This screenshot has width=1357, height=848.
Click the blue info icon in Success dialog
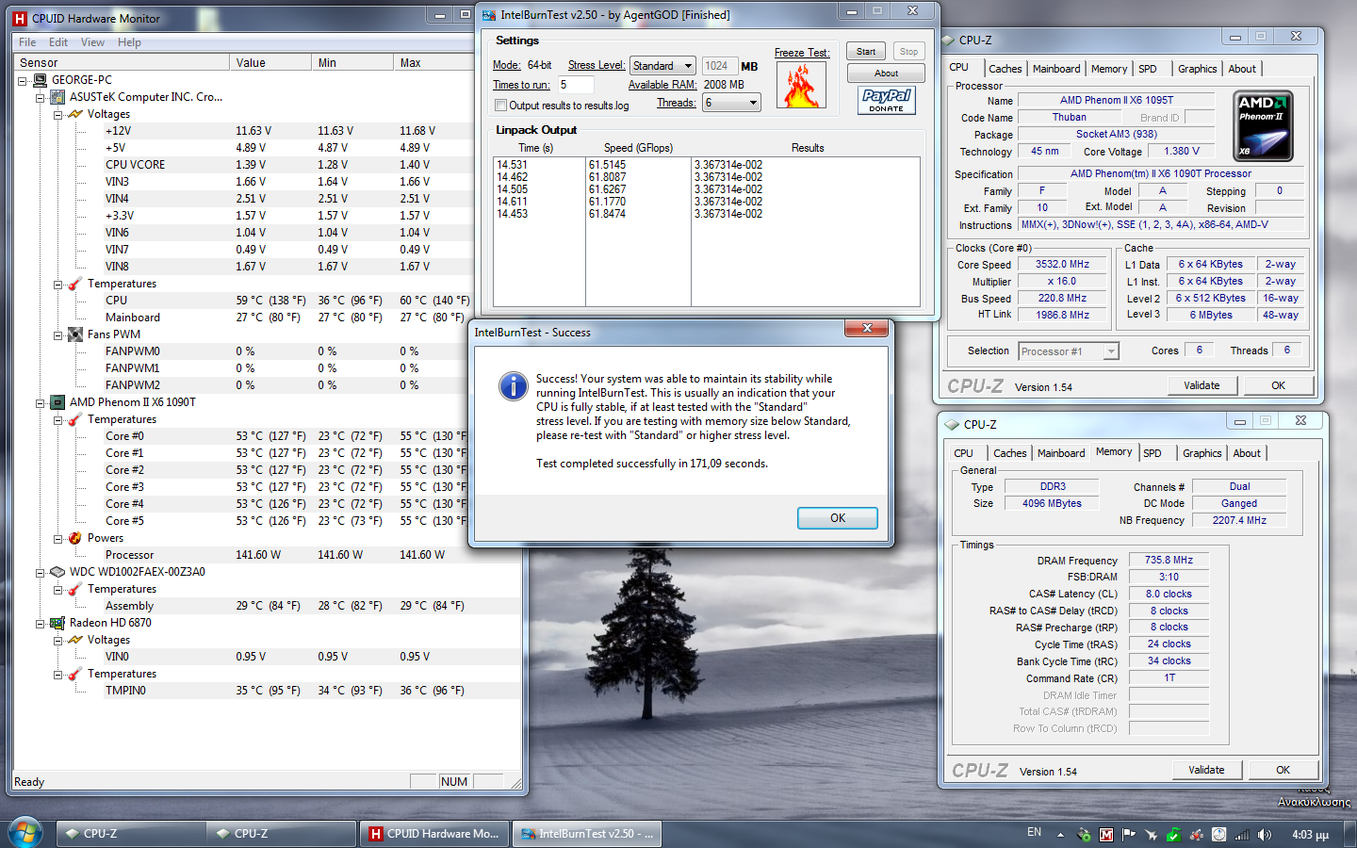point(513,385)
